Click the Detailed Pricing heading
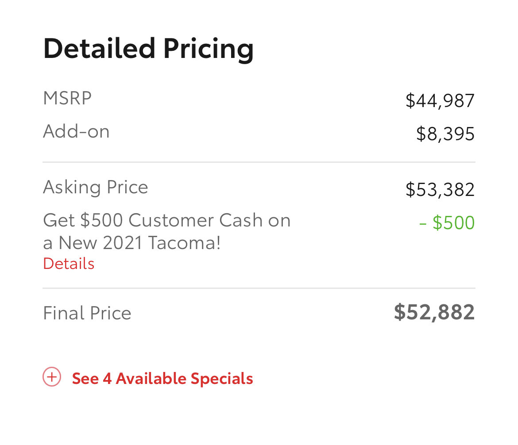518x445 pixels. [x=148, y=49]
